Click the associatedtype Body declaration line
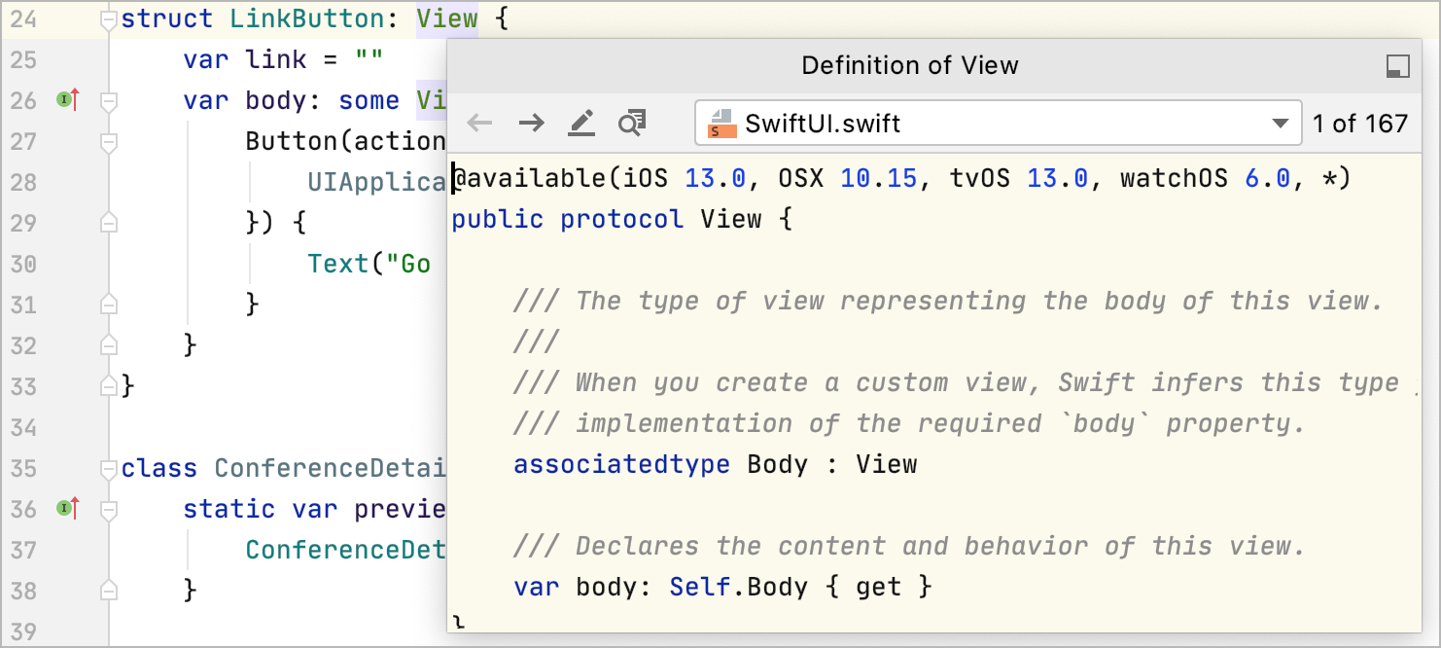This screenshot has height=648, width=1441. (715, 464)
